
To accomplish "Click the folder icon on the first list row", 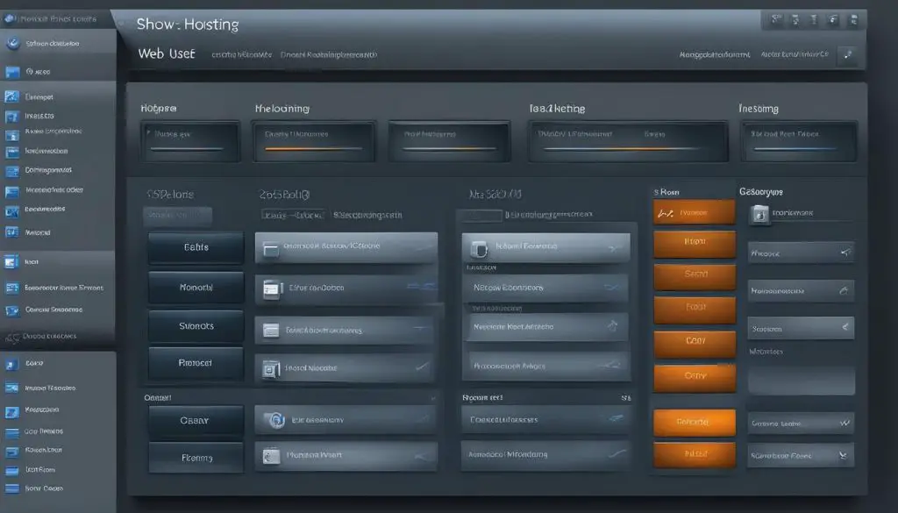I will (x=272, y=246).
